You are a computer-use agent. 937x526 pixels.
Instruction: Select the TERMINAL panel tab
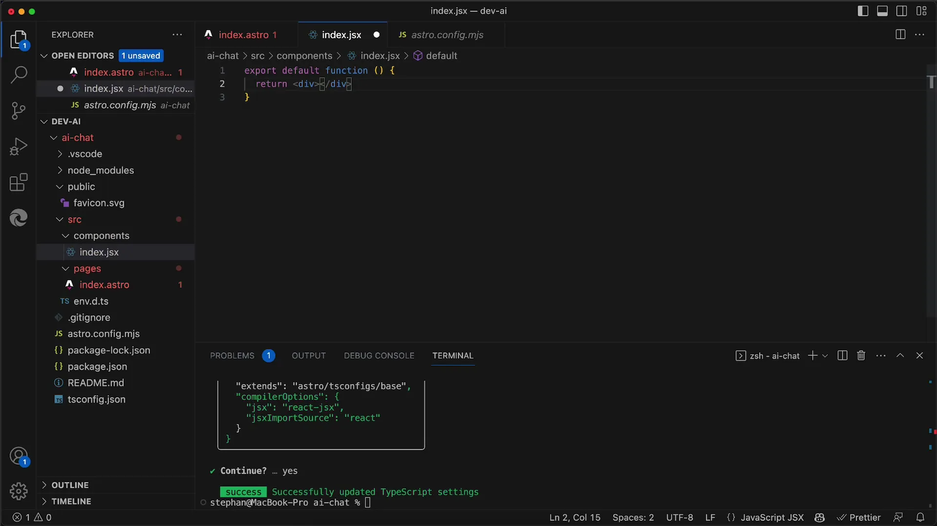[x=452, y=356]
